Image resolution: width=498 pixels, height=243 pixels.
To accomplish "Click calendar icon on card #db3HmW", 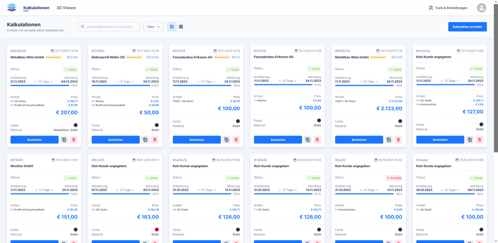I will coord(53,51).
